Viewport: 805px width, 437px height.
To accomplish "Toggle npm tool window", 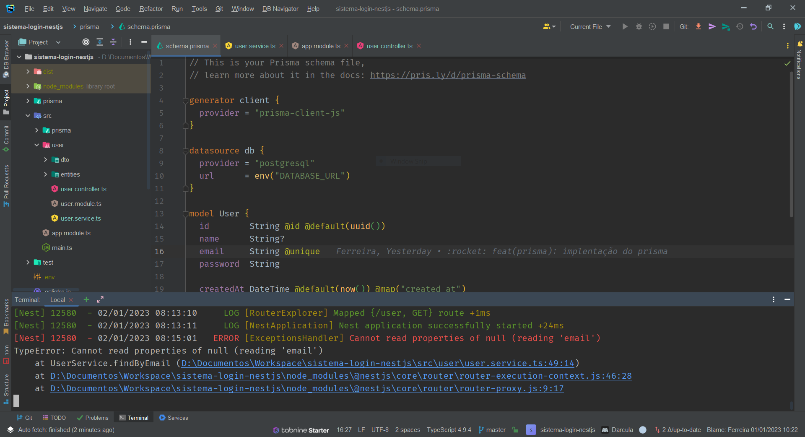I will click(x=6, y=354).
